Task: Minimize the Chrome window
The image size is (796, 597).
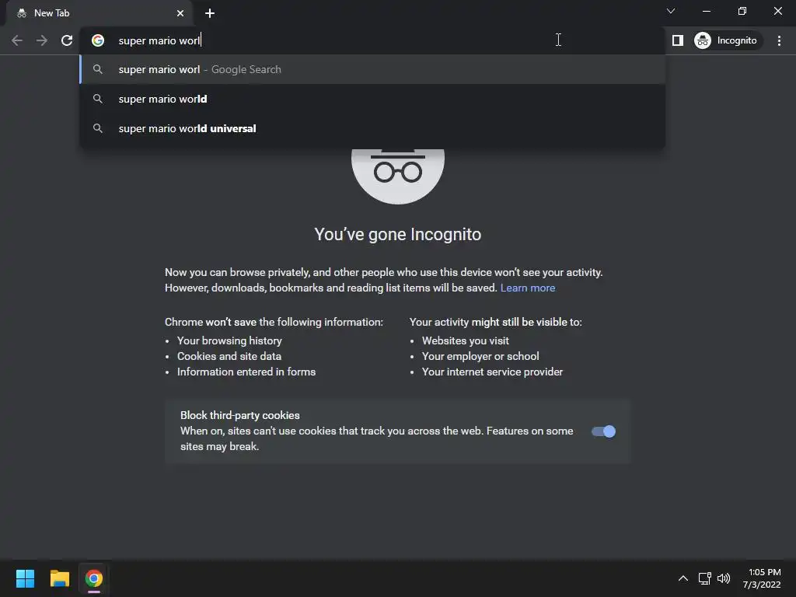Action: pyautogui.click(x=706, y=11)
